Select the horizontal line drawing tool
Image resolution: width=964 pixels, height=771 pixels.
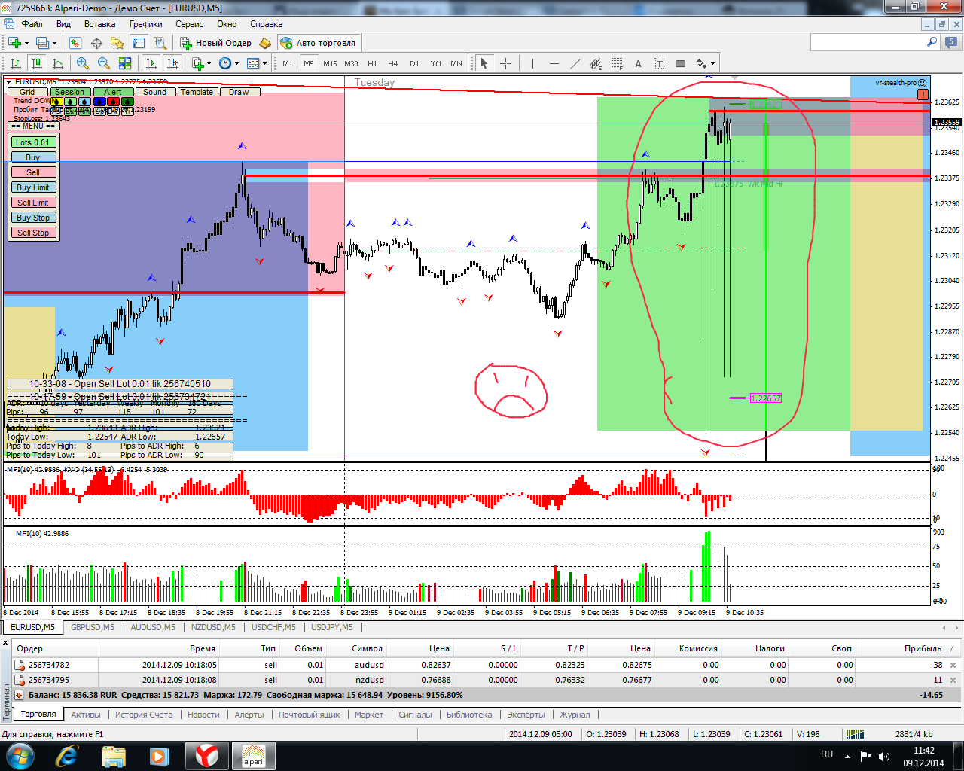[x=554, y=63]
